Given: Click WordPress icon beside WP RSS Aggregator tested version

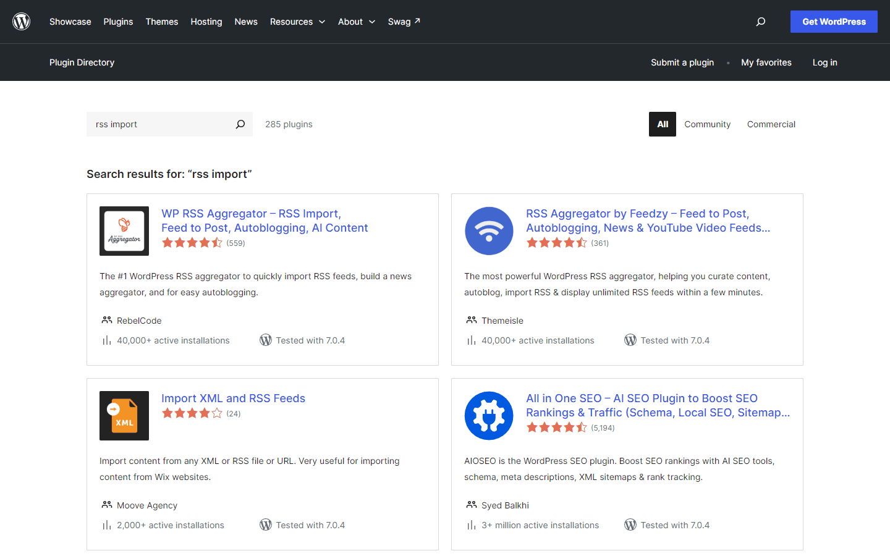Looking at the screenshot, I should pyautogui.click(x=266, y=340).
